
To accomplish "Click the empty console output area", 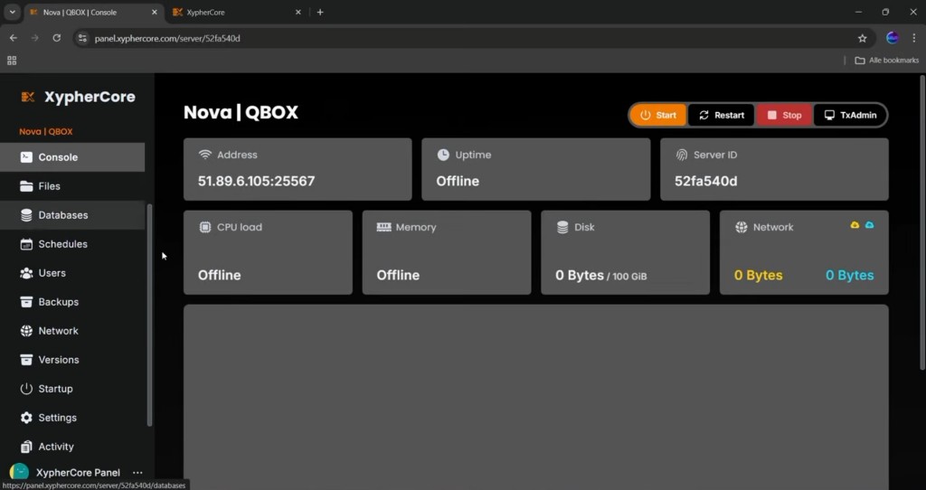I will point(535,397).
